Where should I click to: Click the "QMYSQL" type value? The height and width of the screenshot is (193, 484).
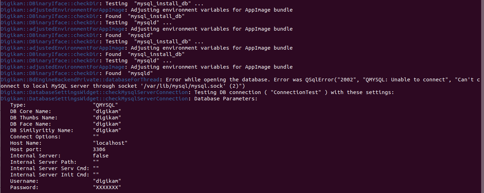[x=105, y=105]
